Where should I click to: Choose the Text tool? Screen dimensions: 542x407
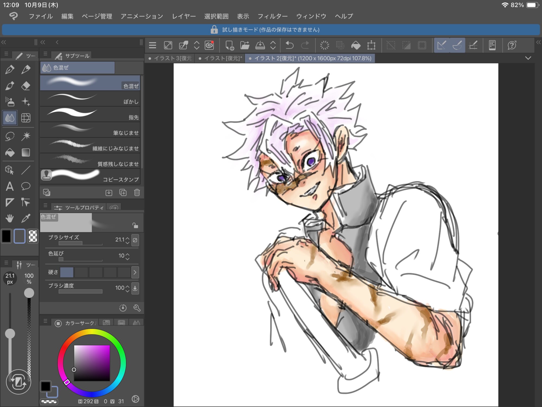click(10, 186)
